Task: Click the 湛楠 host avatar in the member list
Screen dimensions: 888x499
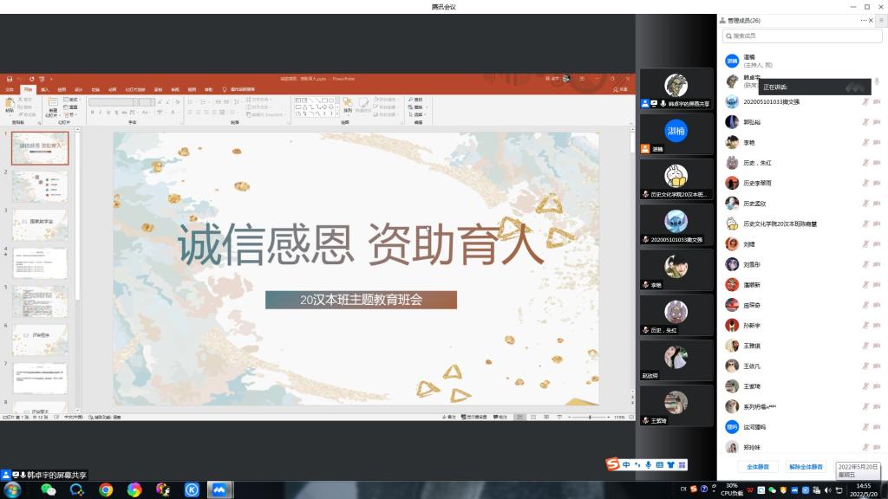Action: click(x=732, y=61)
